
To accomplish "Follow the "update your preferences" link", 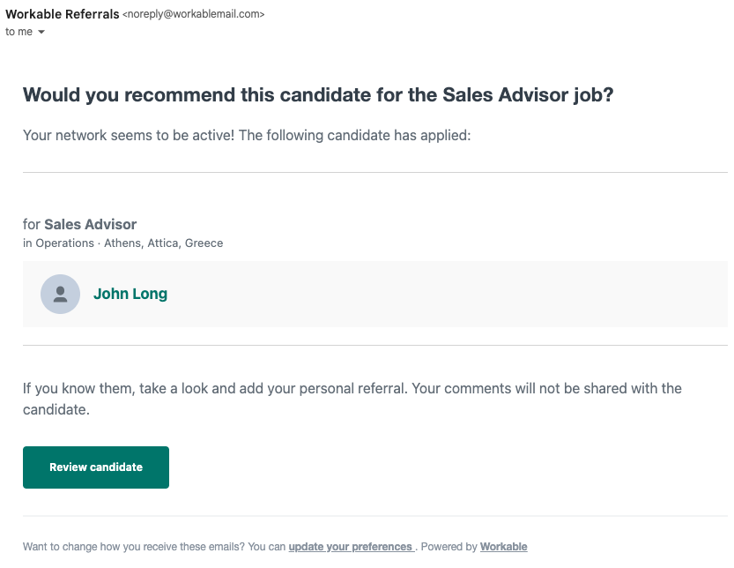I will [x=351, y=547].
